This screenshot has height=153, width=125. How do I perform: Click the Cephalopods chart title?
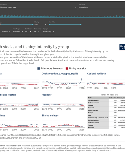coord(60,74)
